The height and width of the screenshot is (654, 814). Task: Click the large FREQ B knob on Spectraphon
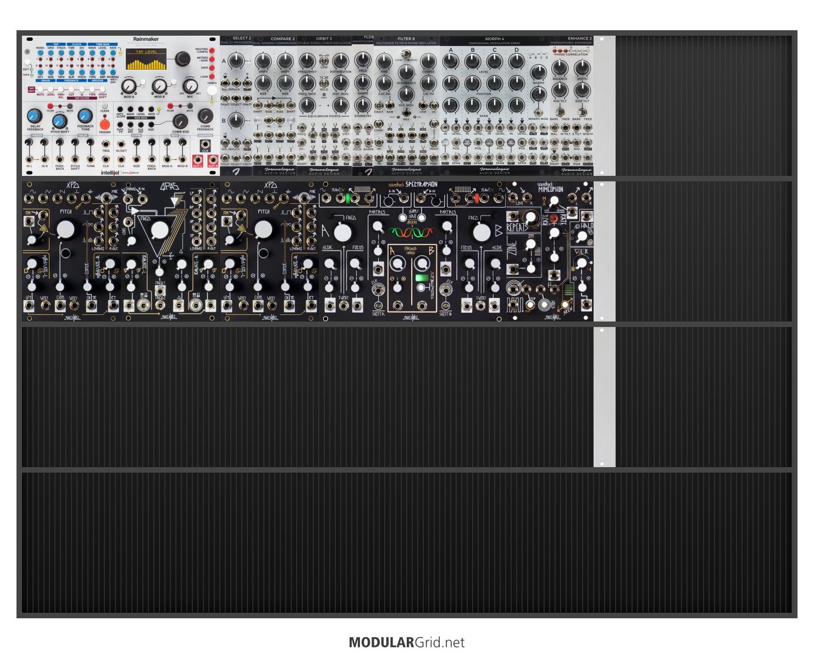(482, 232)
